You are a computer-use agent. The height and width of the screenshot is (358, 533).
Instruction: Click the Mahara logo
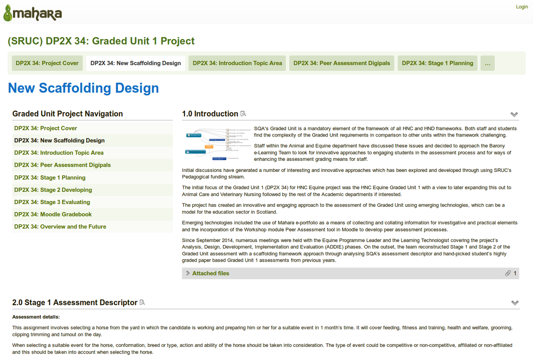(x=33, y=12)
